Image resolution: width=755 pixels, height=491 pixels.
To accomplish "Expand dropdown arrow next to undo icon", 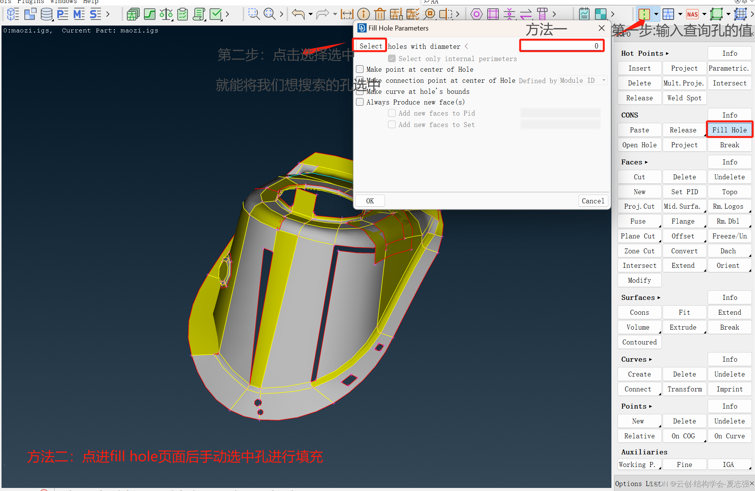I will point(310,14).
